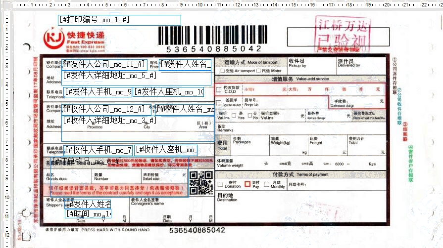Tick the C.O.D checkbox
The image size is (443, 248).
coord(220,89)
